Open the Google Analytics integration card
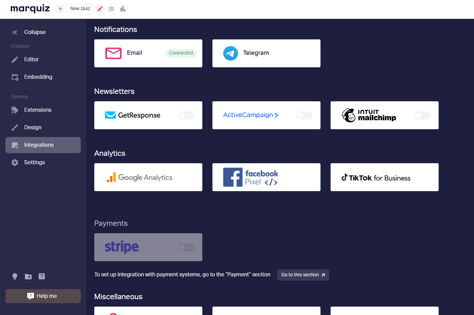The width and height of the screenshot is (474, 315). [x=148, y=177]
